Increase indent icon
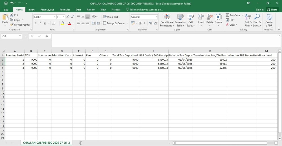Viewport: 282px width, 146px height. (x=98, y=23)
